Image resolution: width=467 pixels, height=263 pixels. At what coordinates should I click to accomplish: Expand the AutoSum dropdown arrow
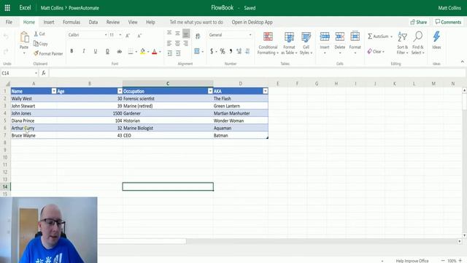pyautogui.click(x=391, y=37)
